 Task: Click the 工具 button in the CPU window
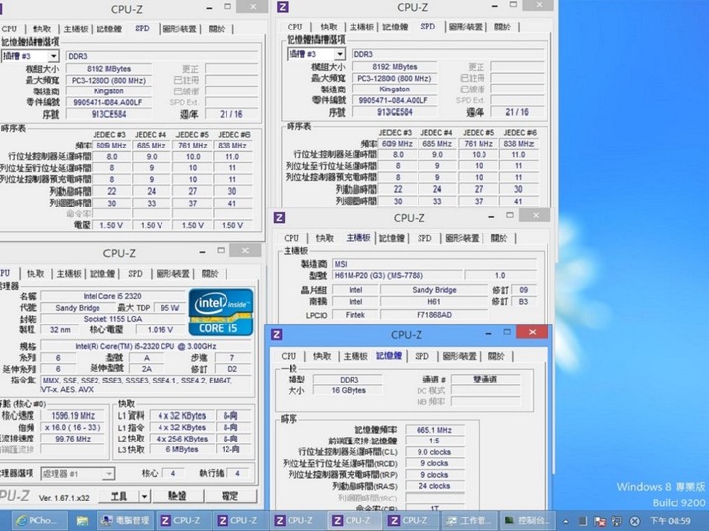(x=118, y=497)
